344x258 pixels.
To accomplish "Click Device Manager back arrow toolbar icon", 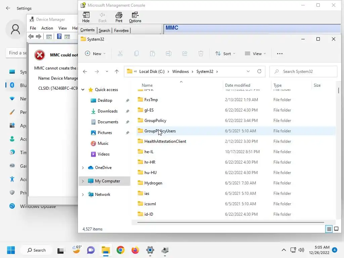I will pos(31,36).
